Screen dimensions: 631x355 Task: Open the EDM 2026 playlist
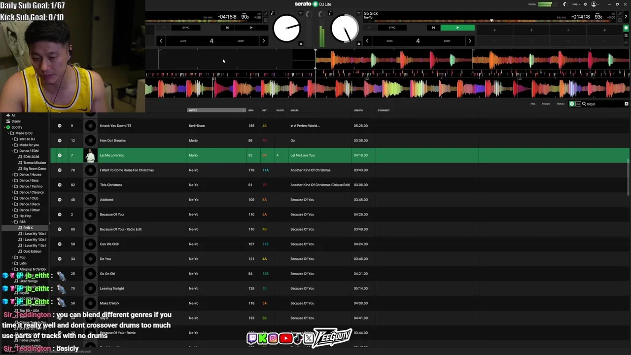coord(31,157)
